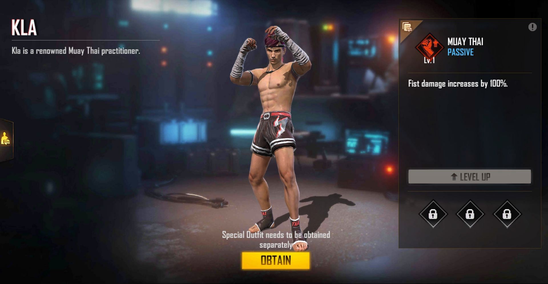
Task: Open the character list side tab icon
Action: [x=5, y=139]
